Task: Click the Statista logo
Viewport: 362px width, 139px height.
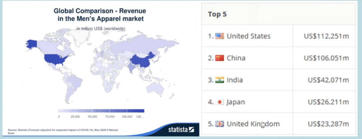Action: pos(181,130)
